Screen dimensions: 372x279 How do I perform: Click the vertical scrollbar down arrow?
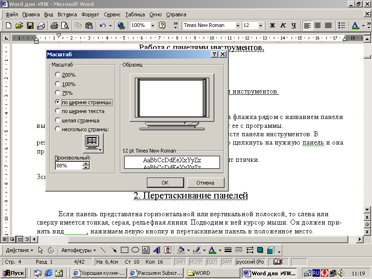367,210
